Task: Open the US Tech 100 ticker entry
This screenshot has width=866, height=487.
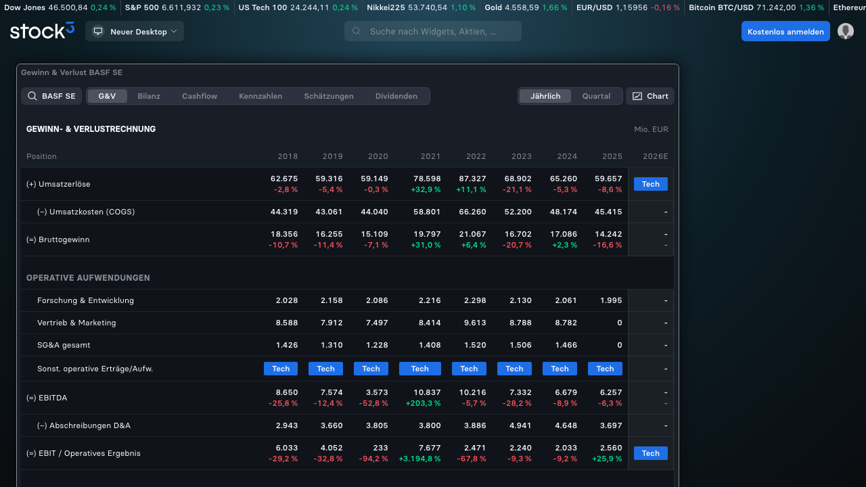Action: (x=298, y=7)
